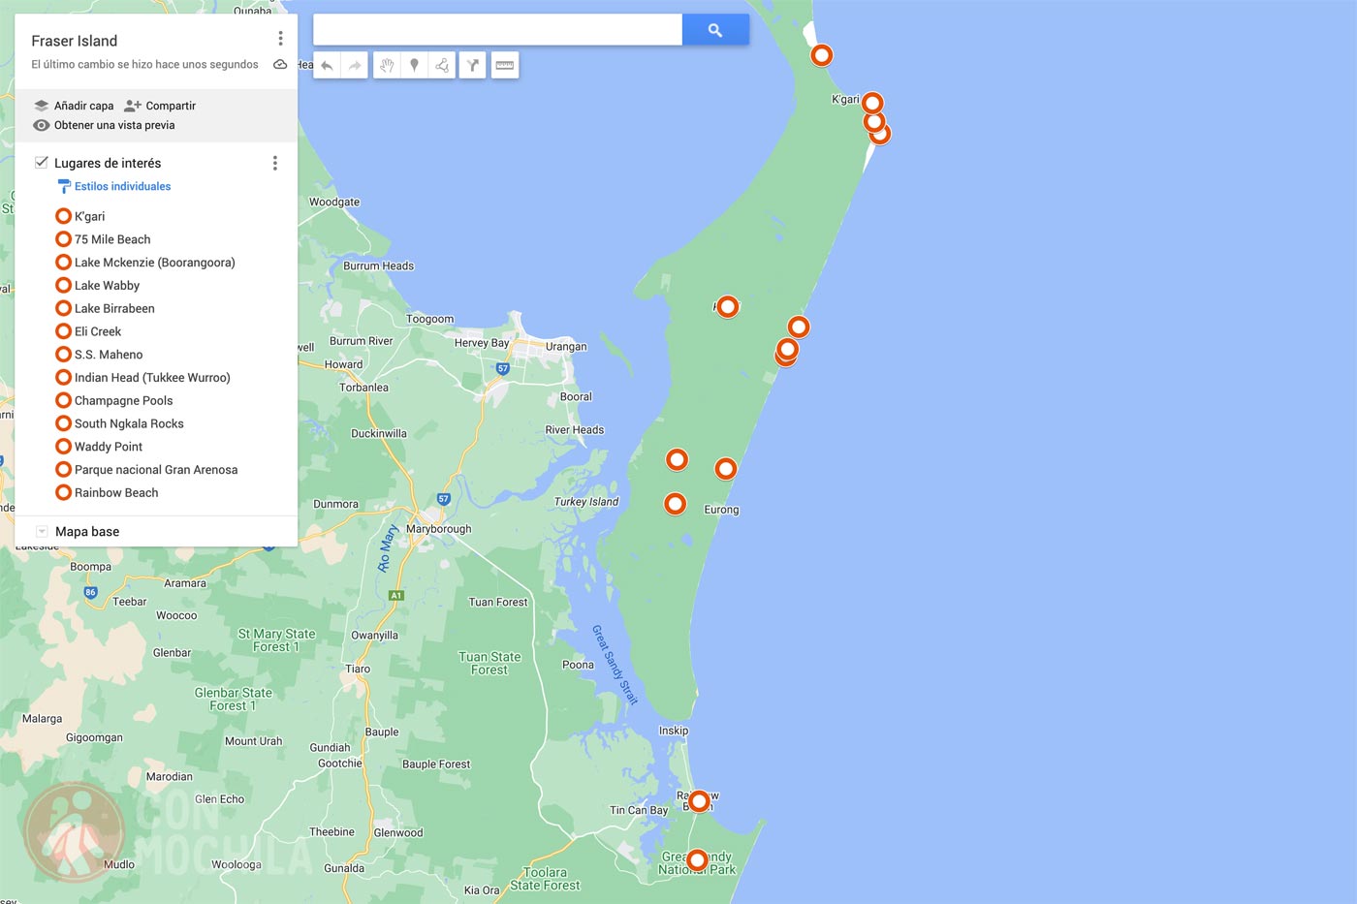Open the Lugares de interés layer menu
The width and height of the screenshot is (1357, 904).
point(275,163)
